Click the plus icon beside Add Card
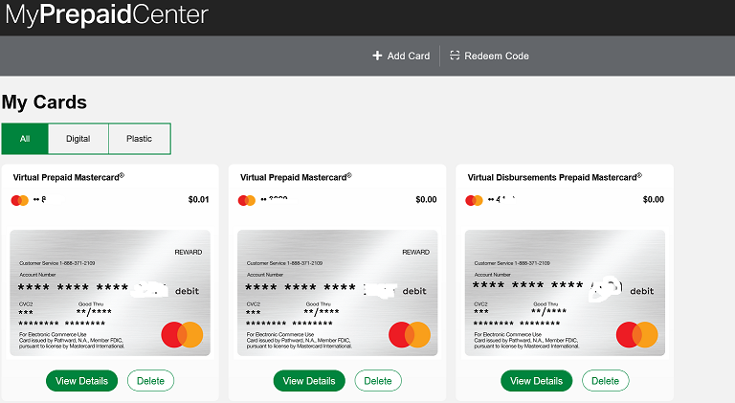Image resolution: width=735 pixels, height=403 pixels. pos(377,56)
